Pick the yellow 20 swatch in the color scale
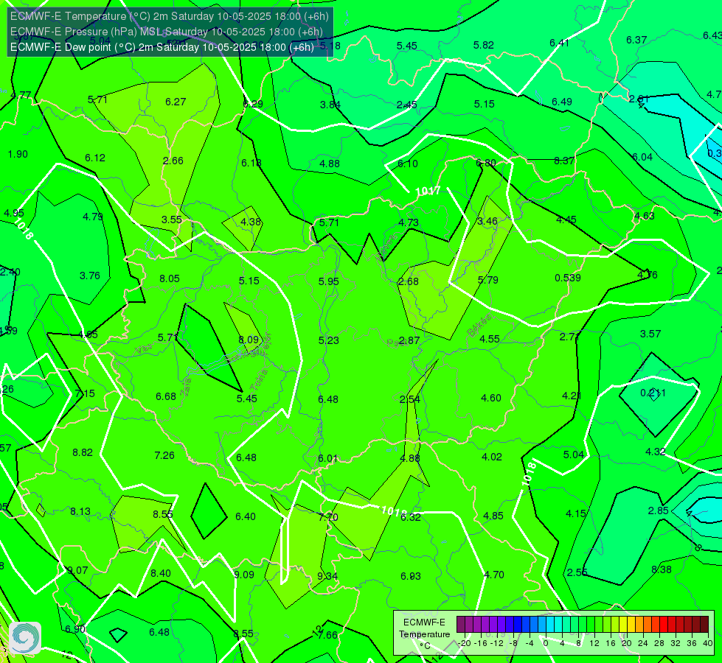Screen dimensions: 722x663 [623, 625]
